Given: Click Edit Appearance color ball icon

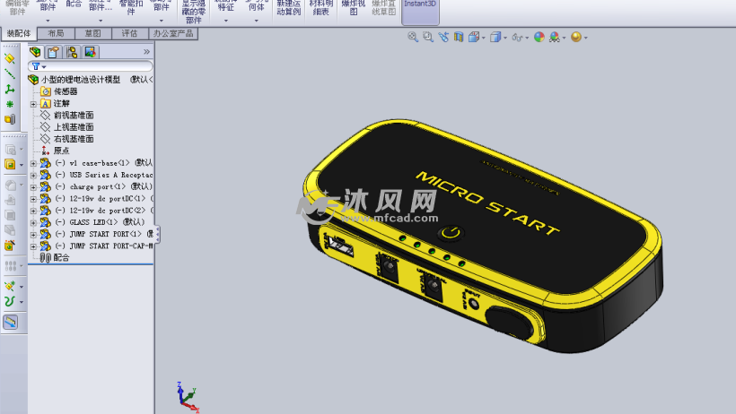Looking at the screenshot, I should click(539, 37).
